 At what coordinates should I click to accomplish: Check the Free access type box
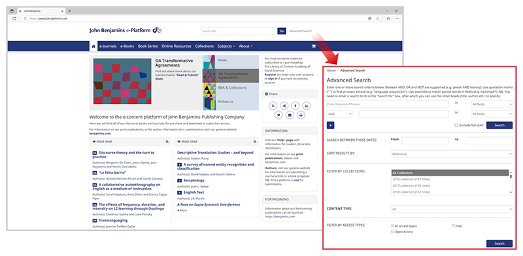[453, 226]
